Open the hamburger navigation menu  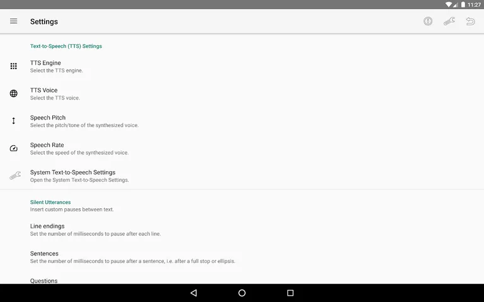pos(14,21)
